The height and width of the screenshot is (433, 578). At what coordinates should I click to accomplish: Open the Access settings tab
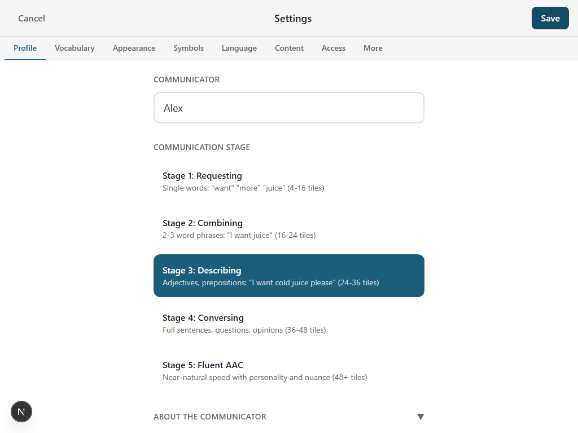(333, 48)
